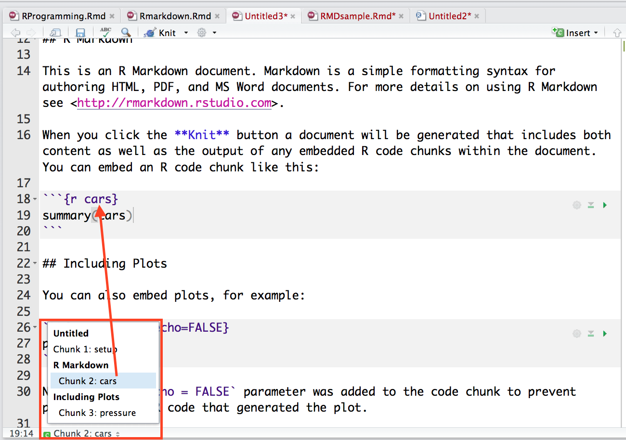Open the Knit options dropdown arrow

click(x=186, y=33)
